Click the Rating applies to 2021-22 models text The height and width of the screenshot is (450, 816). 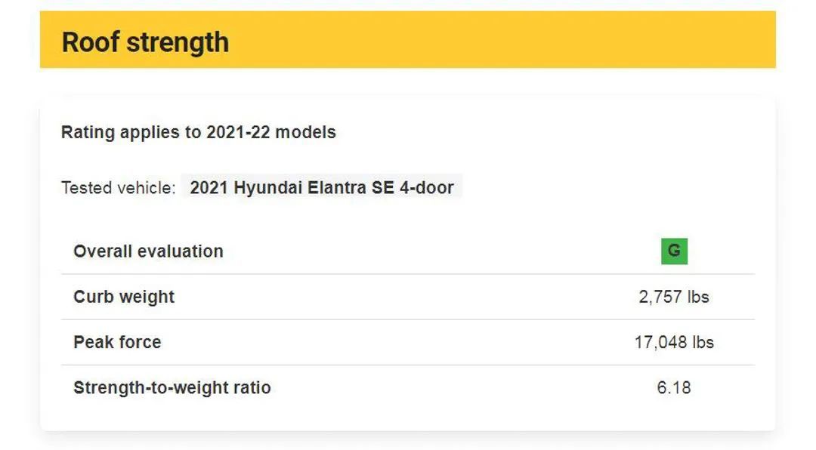(x=198, y=132)
